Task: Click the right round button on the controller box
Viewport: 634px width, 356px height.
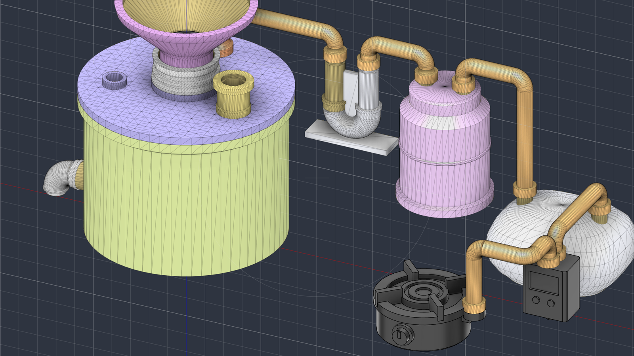Action: tap(551, 304)
